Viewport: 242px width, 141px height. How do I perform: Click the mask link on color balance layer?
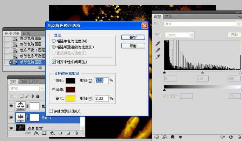[x=27, y=106]
